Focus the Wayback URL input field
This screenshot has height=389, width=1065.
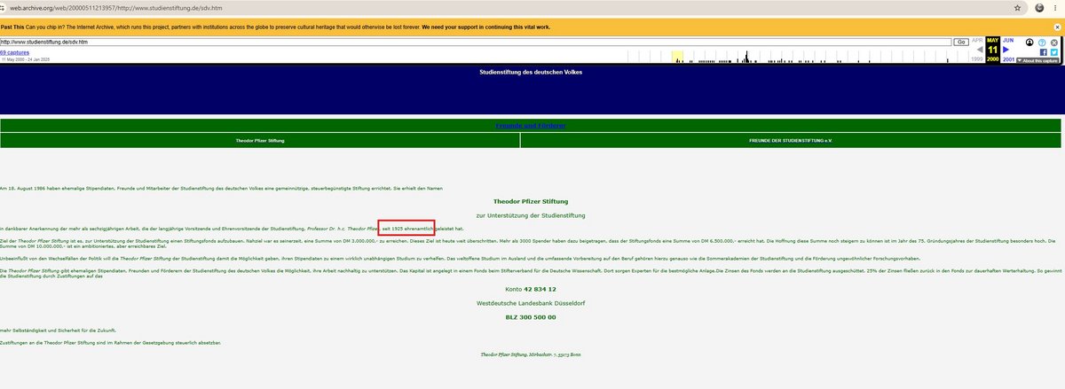(x=476, y=42)
